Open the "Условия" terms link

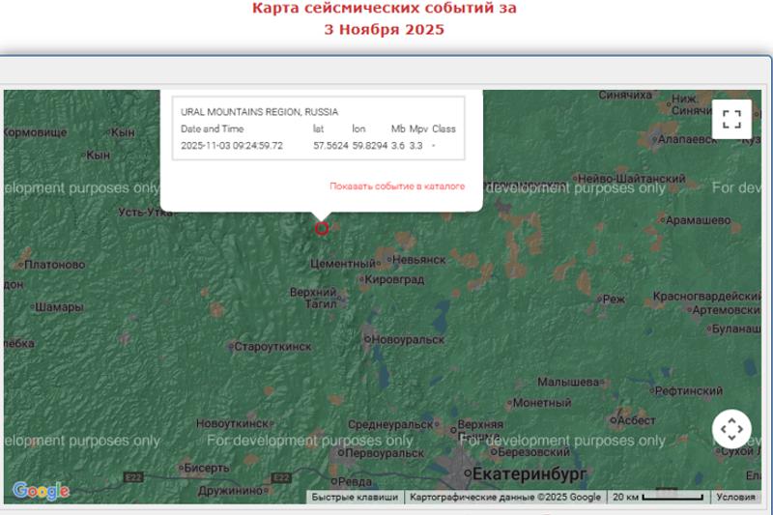pos(735,498)
